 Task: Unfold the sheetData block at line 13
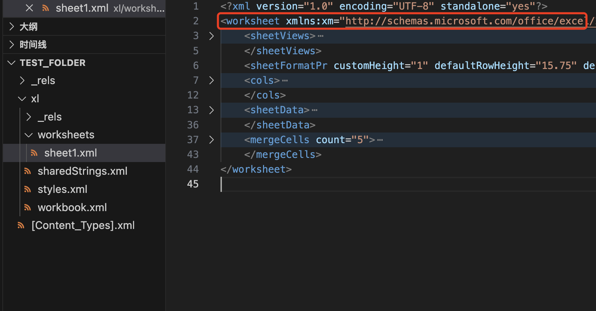click(212, 110)
